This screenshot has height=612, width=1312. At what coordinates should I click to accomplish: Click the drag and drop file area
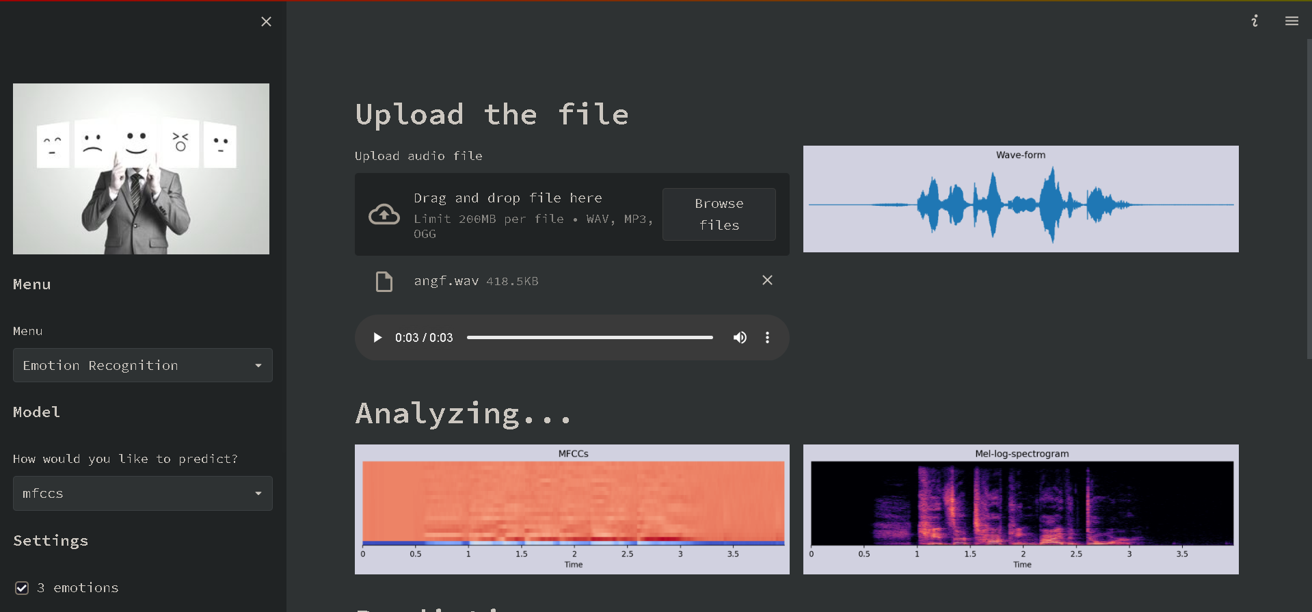pos(572,214)
